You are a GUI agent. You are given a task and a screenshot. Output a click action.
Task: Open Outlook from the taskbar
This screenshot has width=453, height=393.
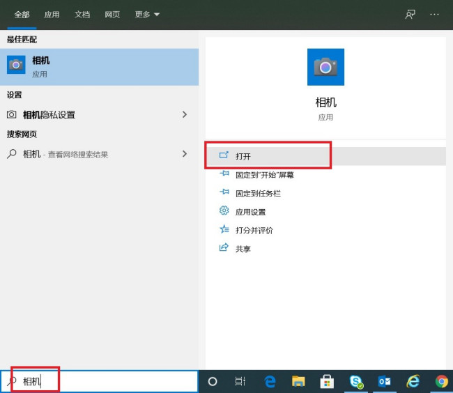point(384,381)
